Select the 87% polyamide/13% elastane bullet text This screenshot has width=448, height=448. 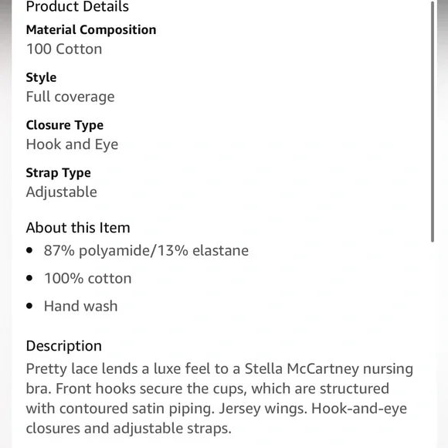tap(146, 251)
